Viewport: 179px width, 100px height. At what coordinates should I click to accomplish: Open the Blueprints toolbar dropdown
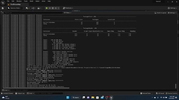click(33, 8)
